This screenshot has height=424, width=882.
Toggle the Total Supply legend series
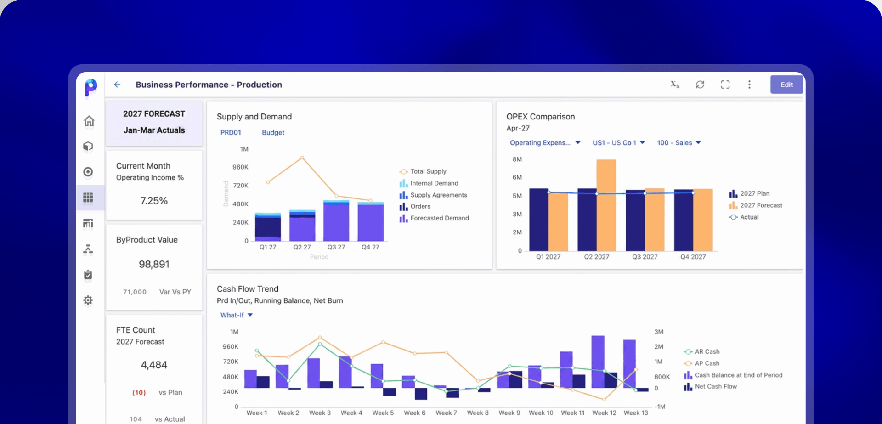[x=423, y=171]
